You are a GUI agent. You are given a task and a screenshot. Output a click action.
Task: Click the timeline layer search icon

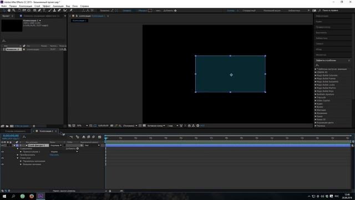(24, 137)
